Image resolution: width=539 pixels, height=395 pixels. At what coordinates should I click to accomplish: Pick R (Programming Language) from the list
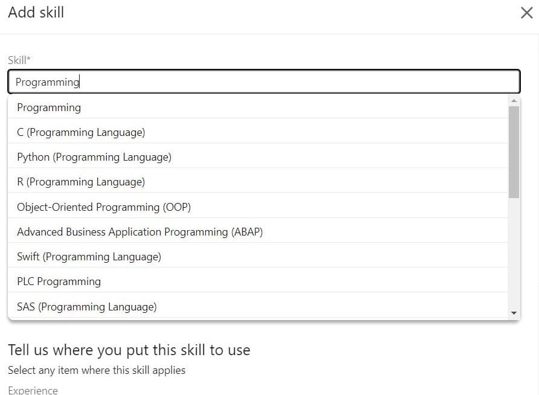81,182
